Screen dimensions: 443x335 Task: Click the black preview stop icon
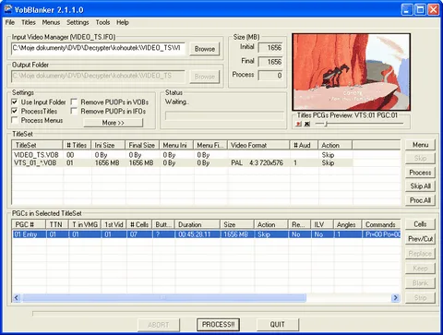tap(307, 124)
